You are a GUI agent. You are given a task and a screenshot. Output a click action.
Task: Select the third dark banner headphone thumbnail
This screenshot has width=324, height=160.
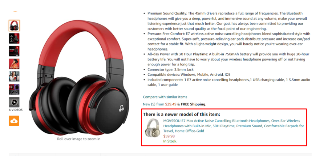pos(14,51)
